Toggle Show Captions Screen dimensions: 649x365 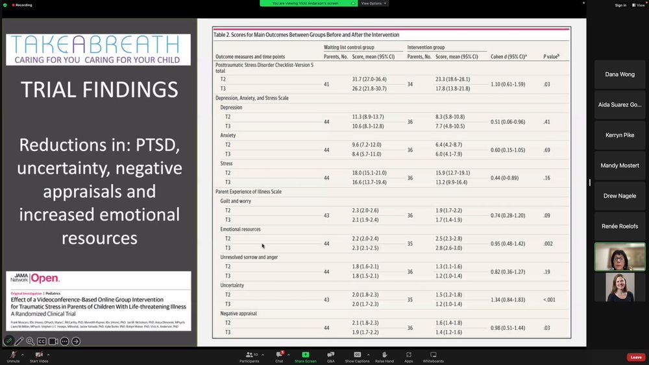pyautogui.click(x=357, y=357)
